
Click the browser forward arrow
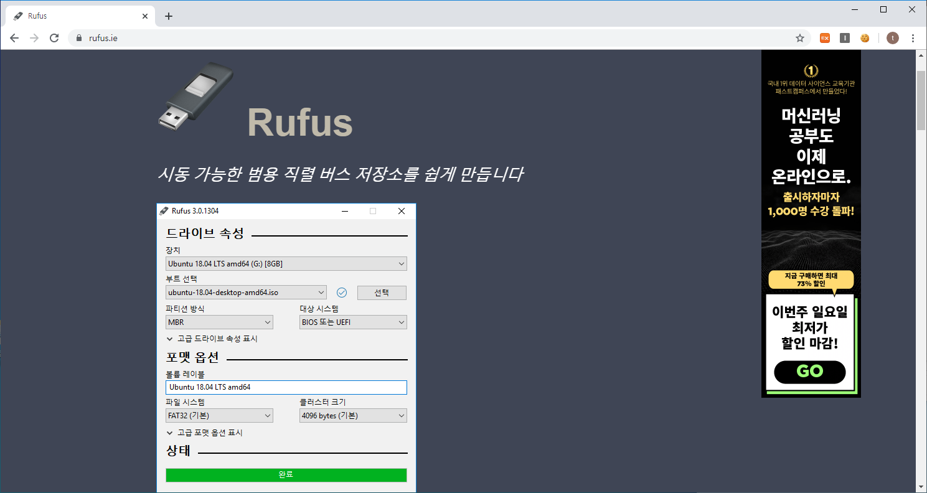tap(34, 38)
